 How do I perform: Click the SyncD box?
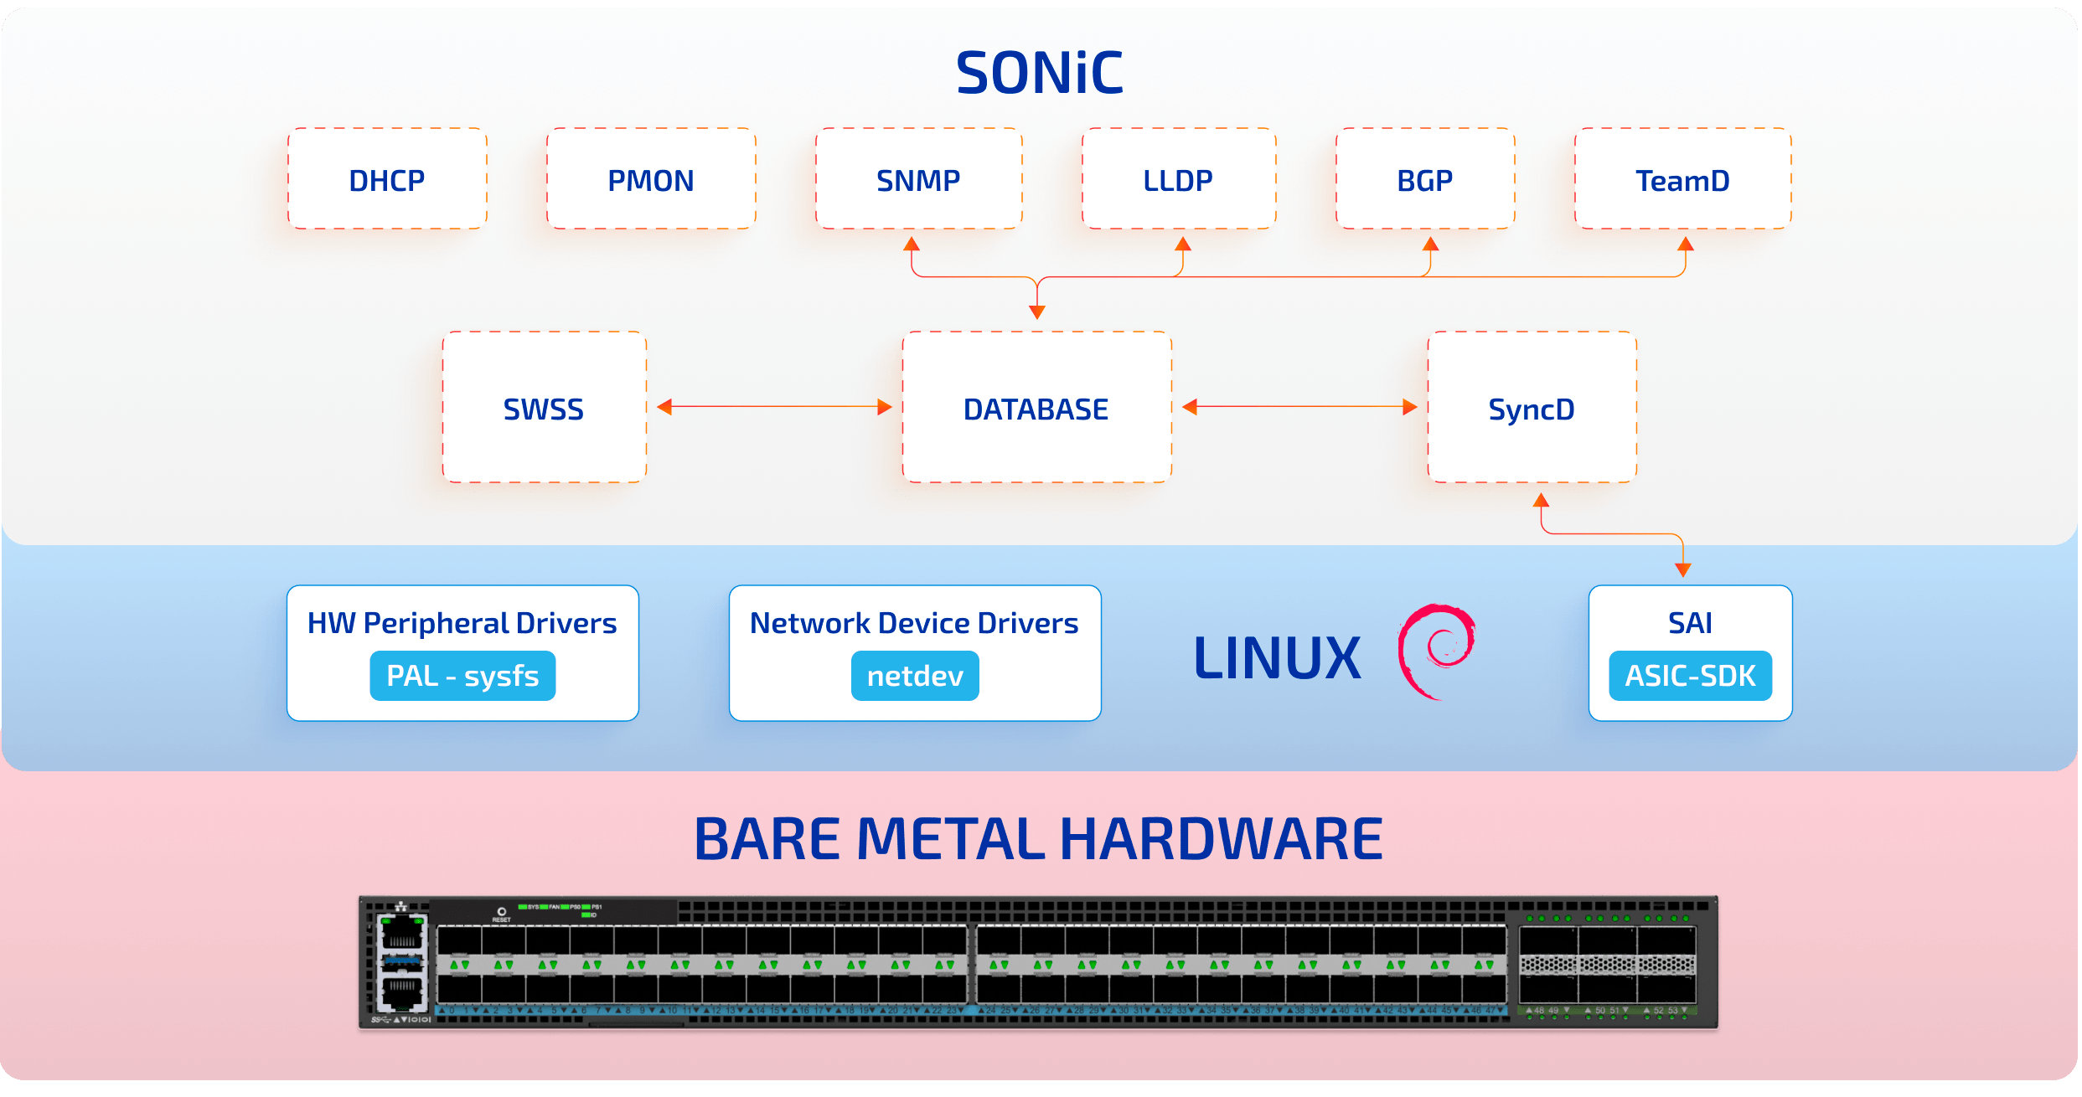click(1532, 407)
